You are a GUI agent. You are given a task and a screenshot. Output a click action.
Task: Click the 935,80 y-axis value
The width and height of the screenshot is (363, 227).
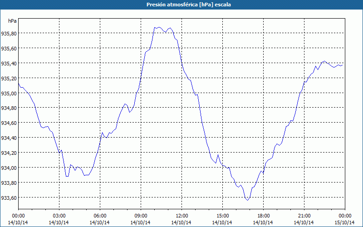click(x=9, y=34)
